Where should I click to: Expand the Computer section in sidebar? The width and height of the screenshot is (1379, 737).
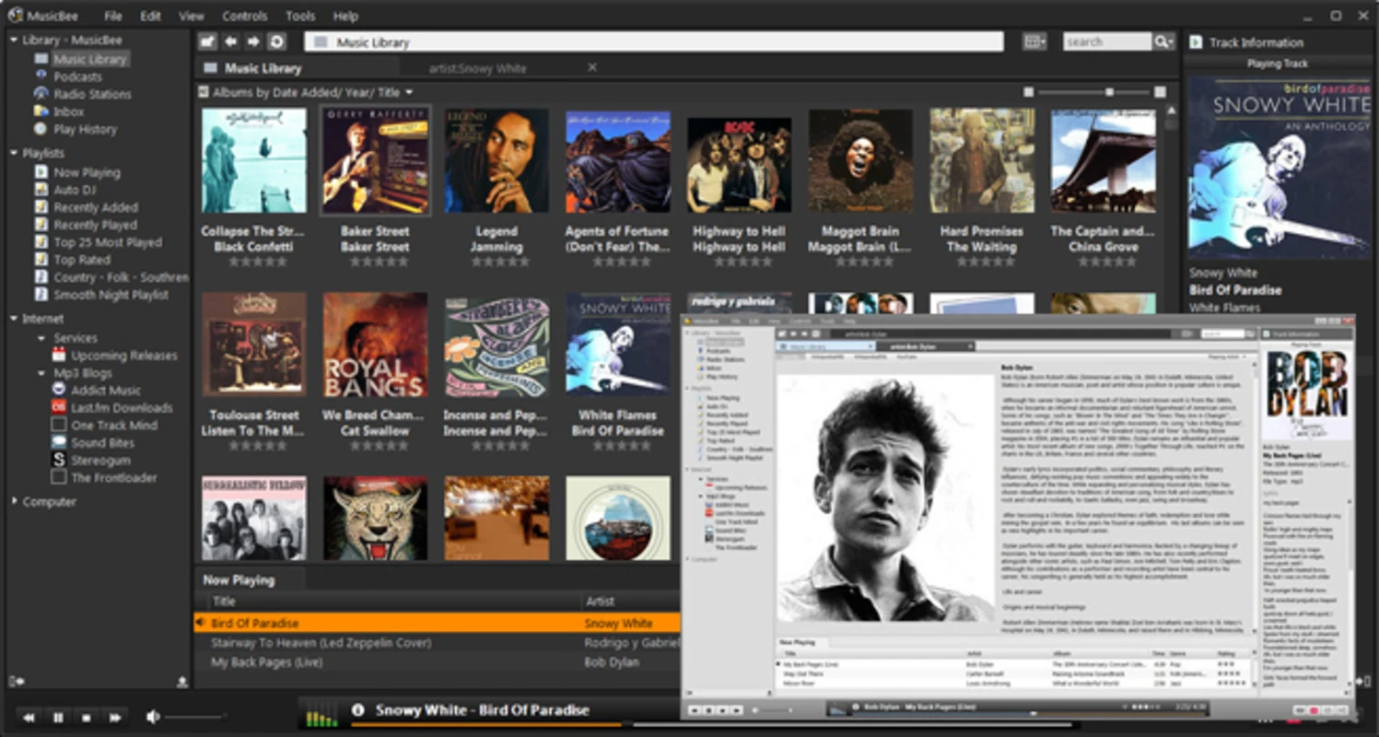point(14,501)
